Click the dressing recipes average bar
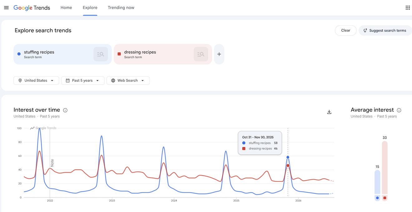This screenshot has width=412, height=212. tap(385, 168)
